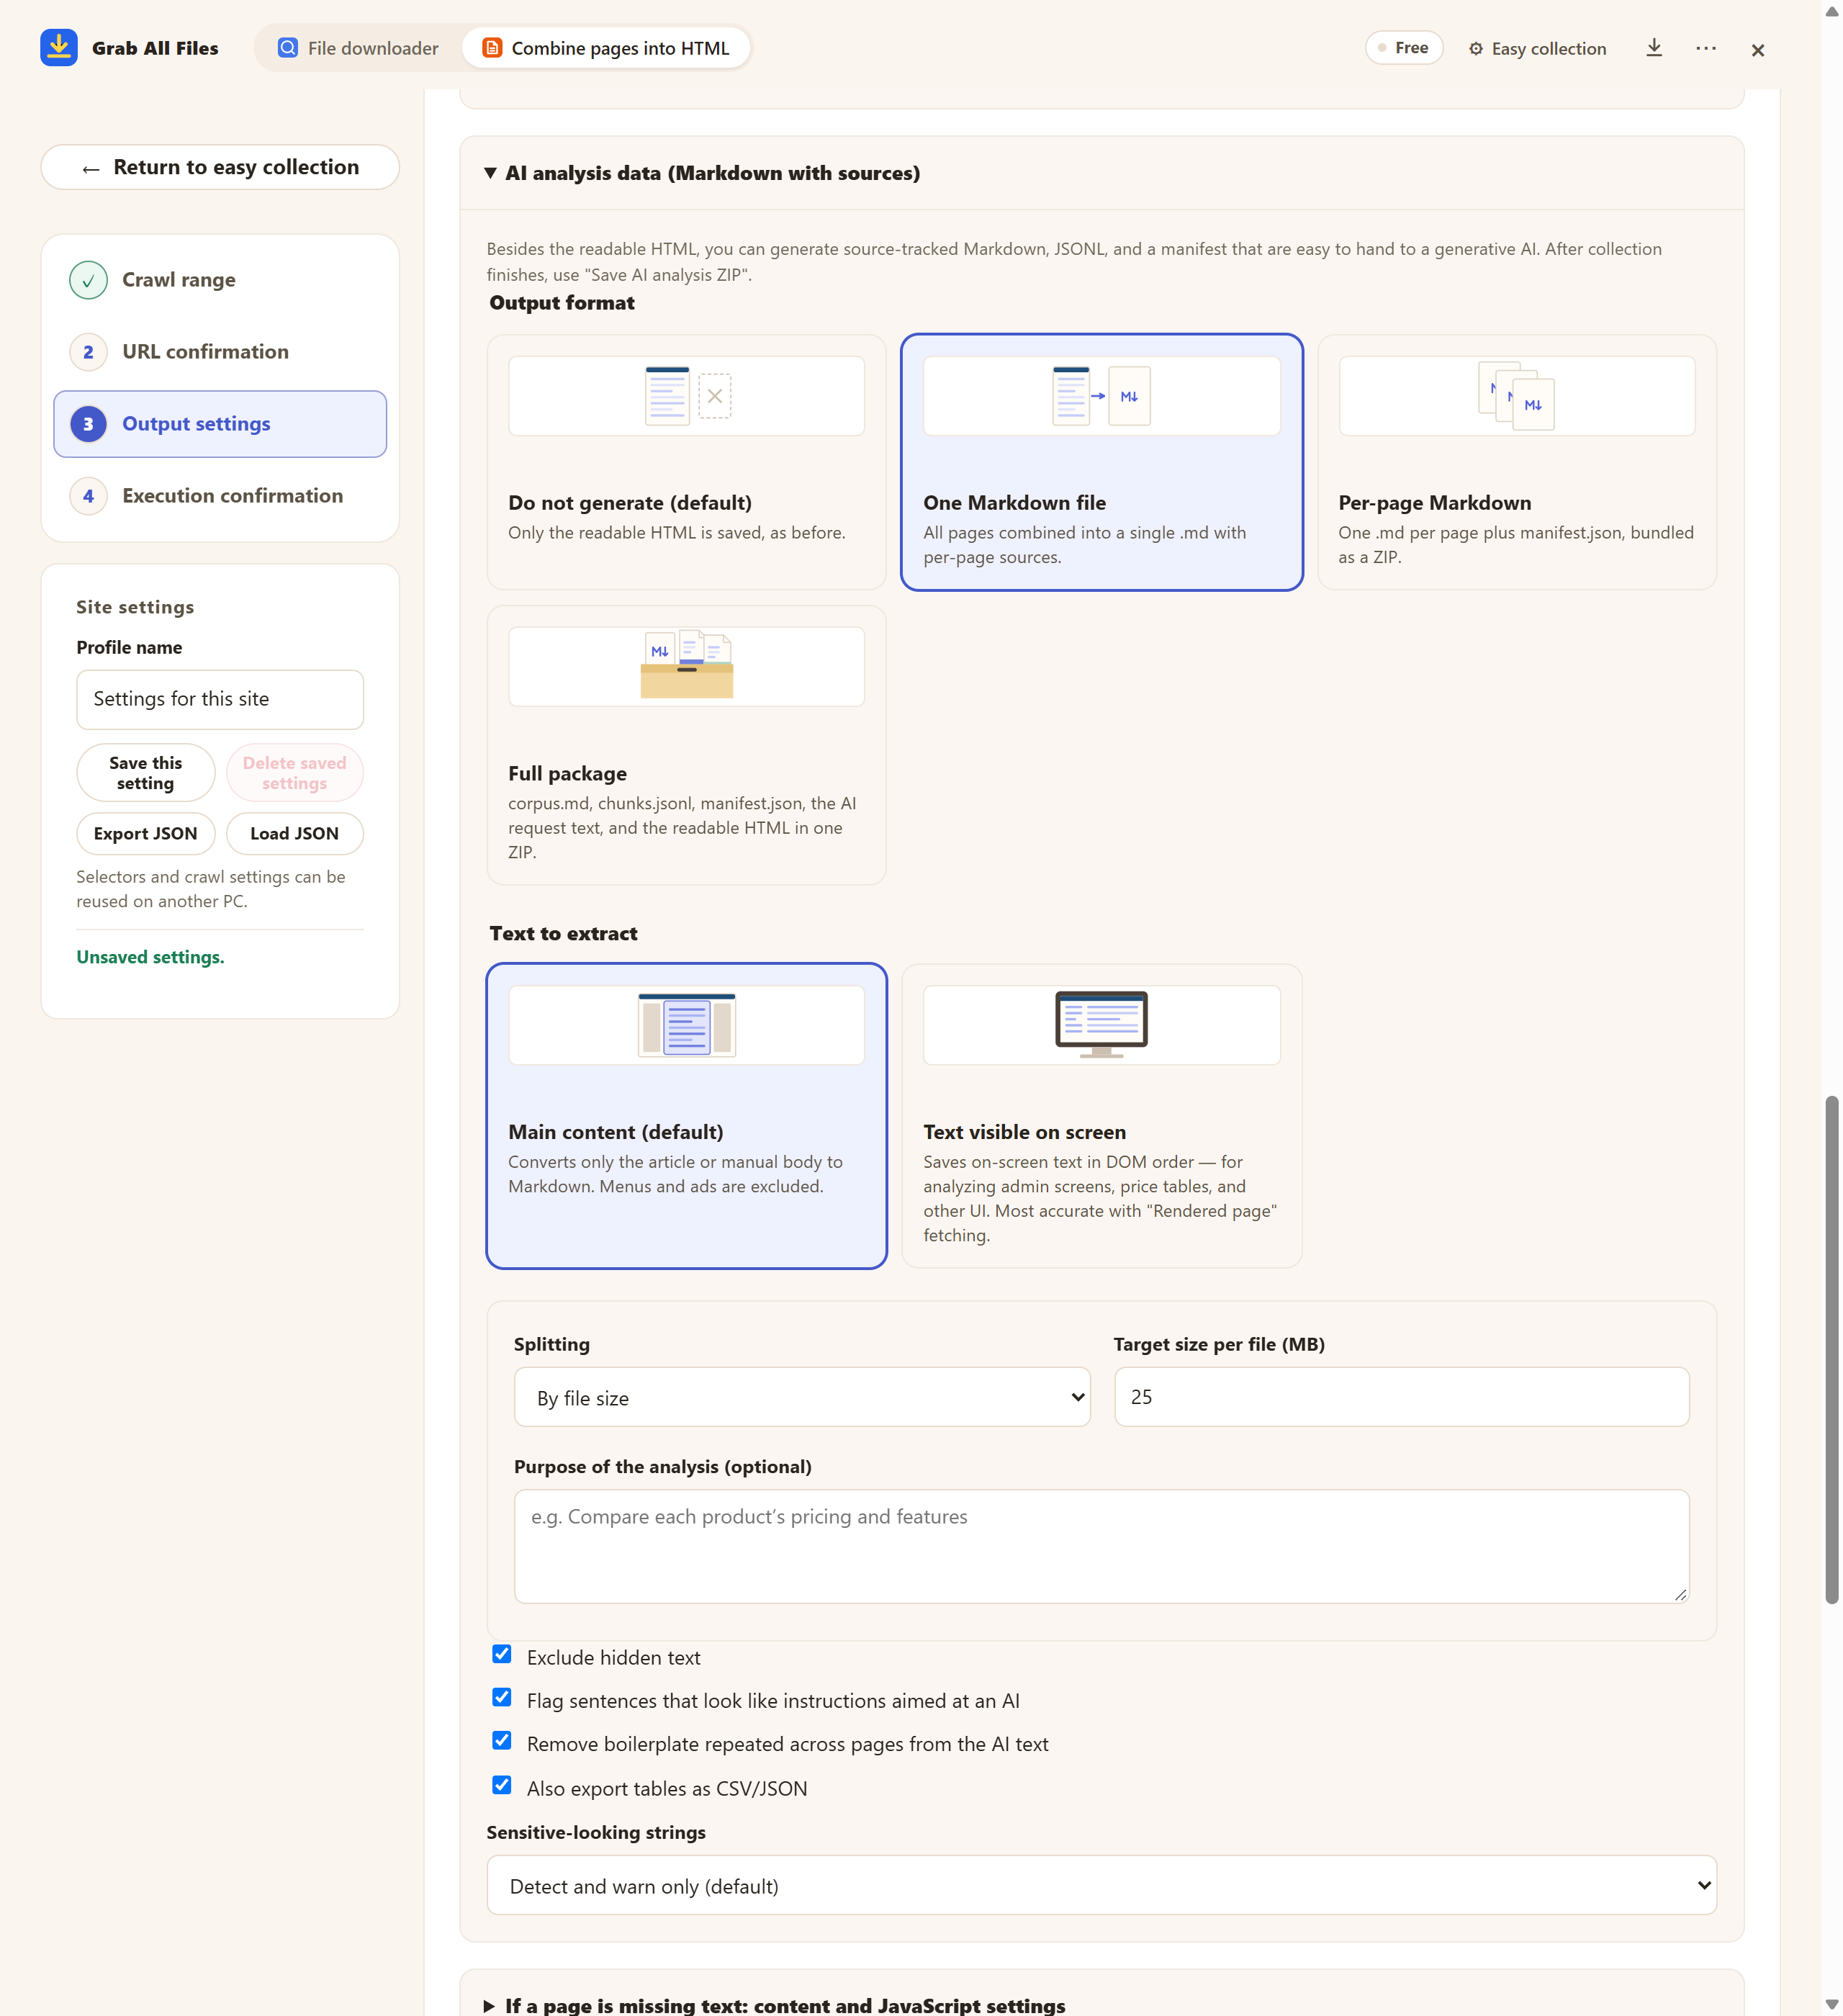The height and width of the screenshot is (2016, 1843).
Task: Click step number 2 circle icon
Action: coord(88,352)
